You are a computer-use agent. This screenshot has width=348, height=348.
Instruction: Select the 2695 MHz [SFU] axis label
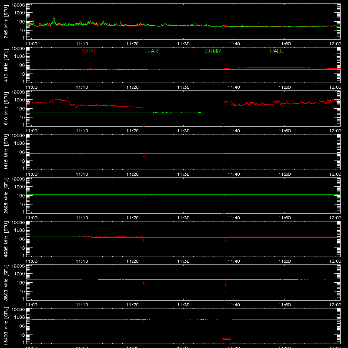pyautogui.click(x=6, y=195)
